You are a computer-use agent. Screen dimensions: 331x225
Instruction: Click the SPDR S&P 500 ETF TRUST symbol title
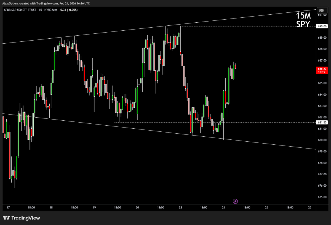click(20, 10)
